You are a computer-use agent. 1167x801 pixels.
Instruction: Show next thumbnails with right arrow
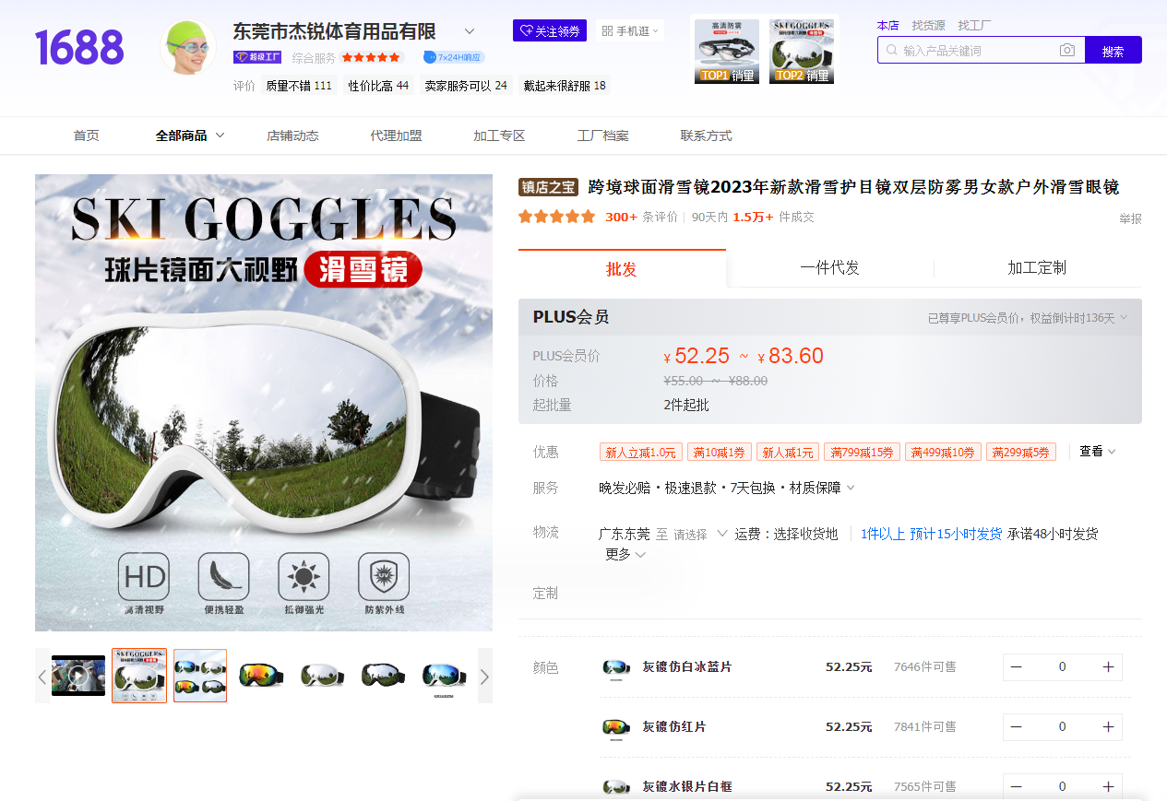pos(485,677)
